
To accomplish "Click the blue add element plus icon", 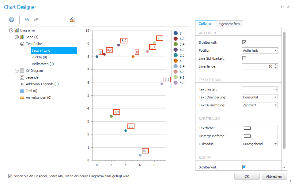I will (x=12, y=20).
